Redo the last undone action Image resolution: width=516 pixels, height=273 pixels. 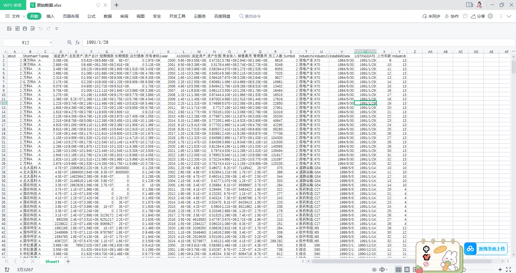[x=49, y=28]
